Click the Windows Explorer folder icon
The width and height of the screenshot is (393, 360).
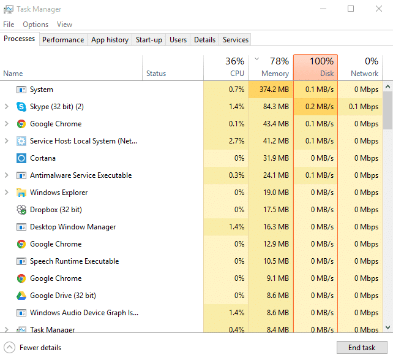click(x=21, y=193)
